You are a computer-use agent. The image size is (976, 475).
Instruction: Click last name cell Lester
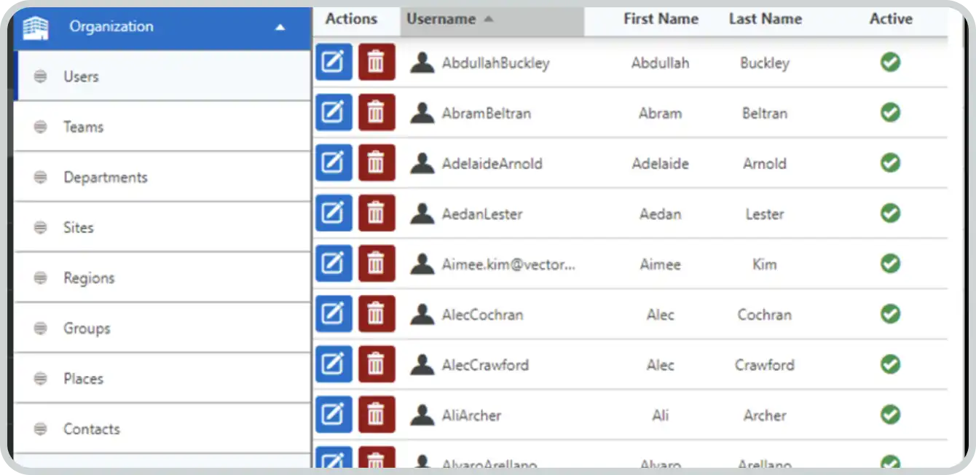(x=765, y=214)
